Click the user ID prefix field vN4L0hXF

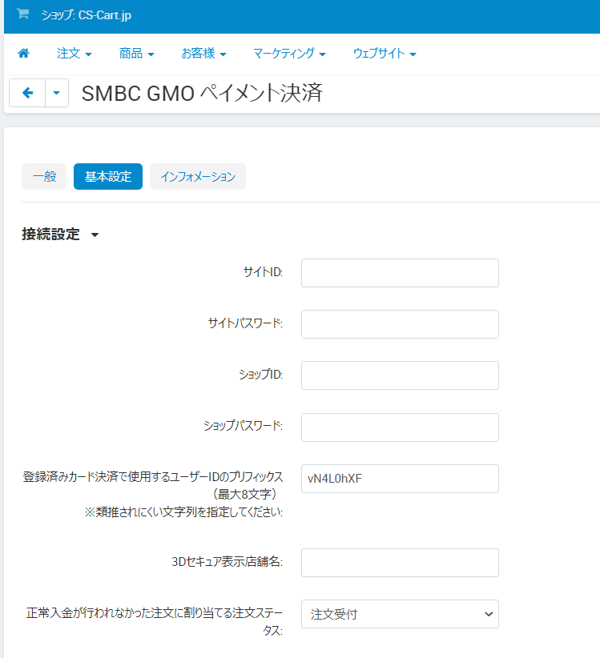400,479
